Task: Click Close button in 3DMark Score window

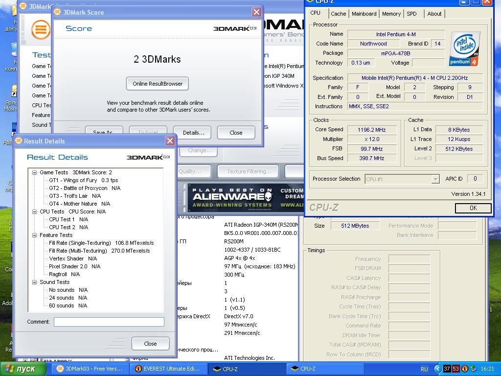Action: click(x=236, y=133)
